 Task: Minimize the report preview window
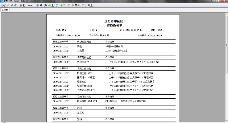pyautogui.click(x=214, y=1)
